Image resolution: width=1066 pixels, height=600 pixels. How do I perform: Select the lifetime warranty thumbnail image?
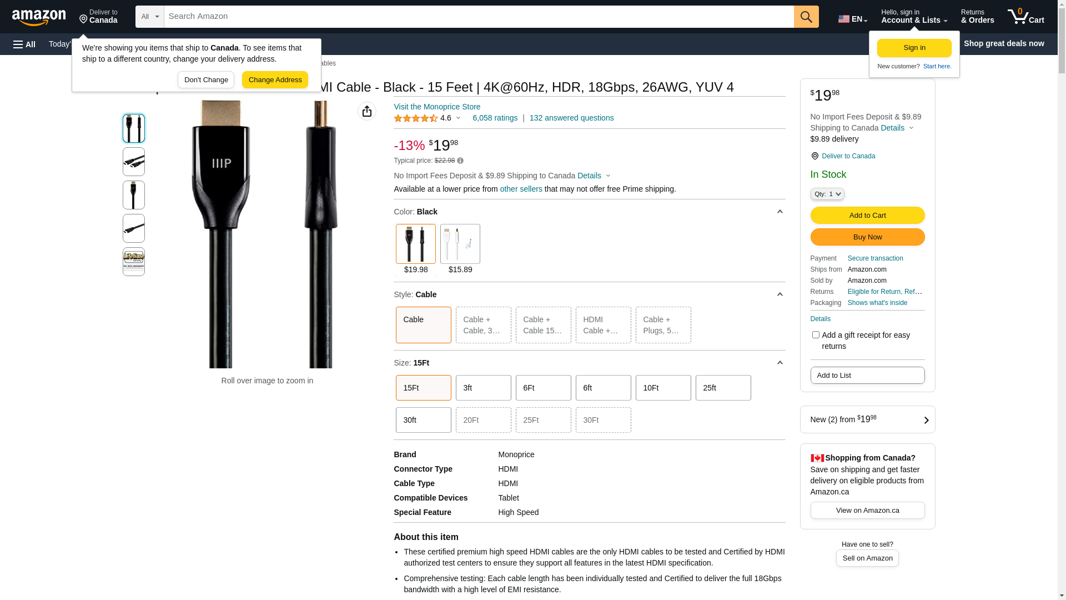coord(134,262)
